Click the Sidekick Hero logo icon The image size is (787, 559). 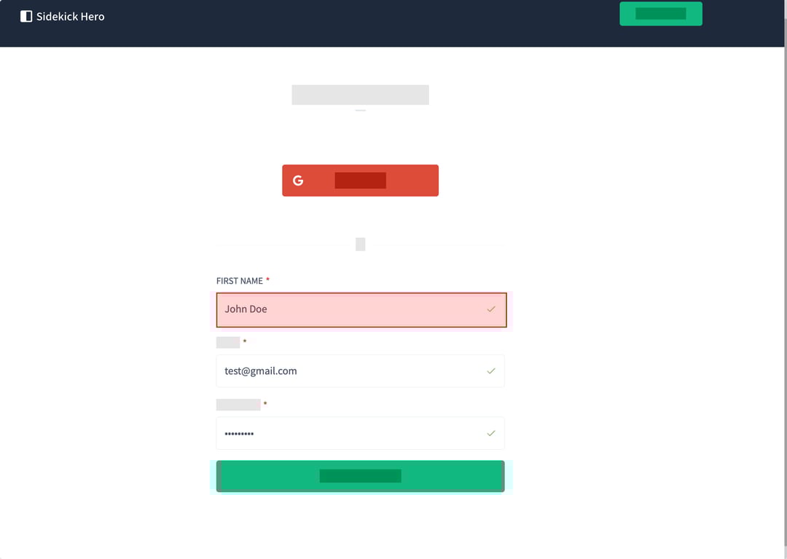[x=26, y=16]
